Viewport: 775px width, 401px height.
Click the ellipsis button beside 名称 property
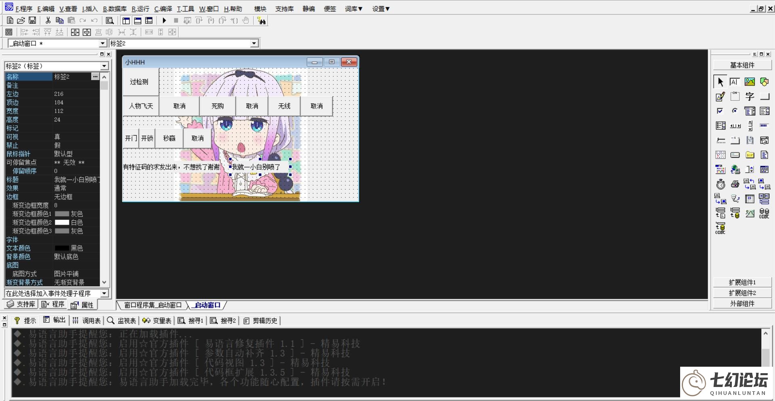point(95,77)
